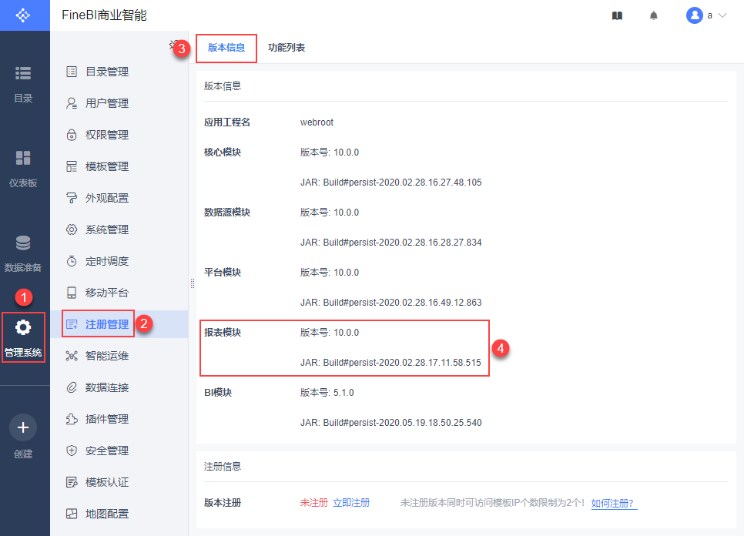Click the 系统管理 gear icon
The height and width of the screenshot is (536, 744).
(x=72, y=229)
